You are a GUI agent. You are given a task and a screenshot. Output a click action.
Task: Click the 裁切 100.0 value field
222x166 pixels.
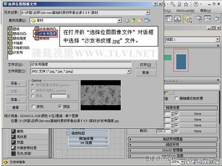coord(164,131)
